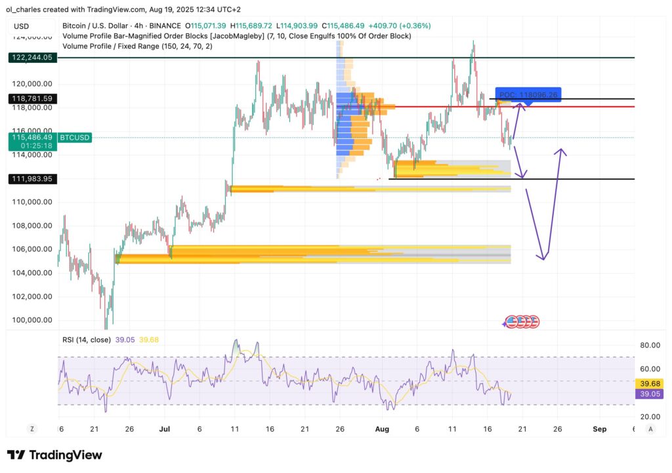Click the blue POC: 118096.26 tooltip
The width and height of the screenshot is (672, 473).
point(528,95)
